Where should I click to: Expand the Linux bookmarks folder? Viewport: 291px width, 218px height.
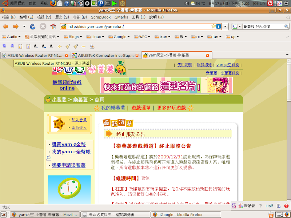(95, 37)
